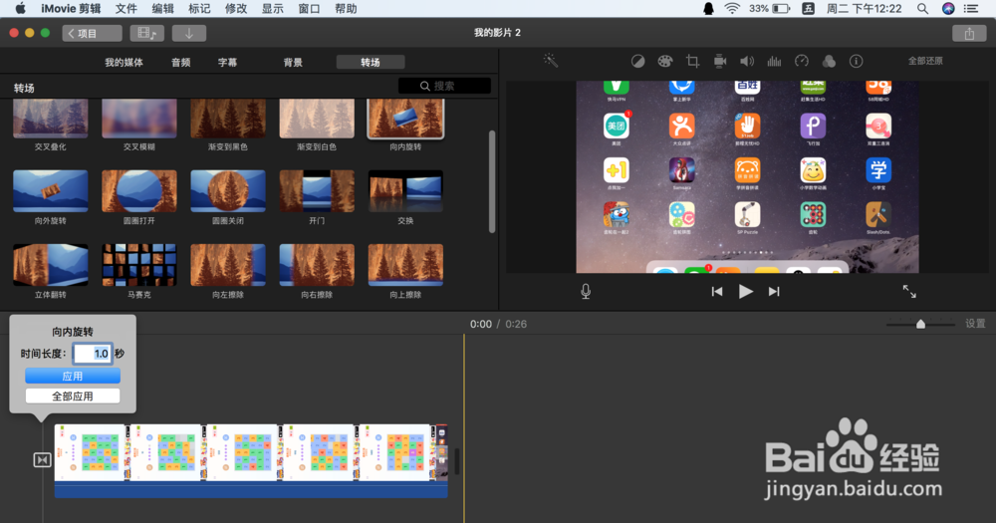996x523 pixels.
Task: Select the 圆圈打开 transition thumbnail
Action: pos(139,190)
